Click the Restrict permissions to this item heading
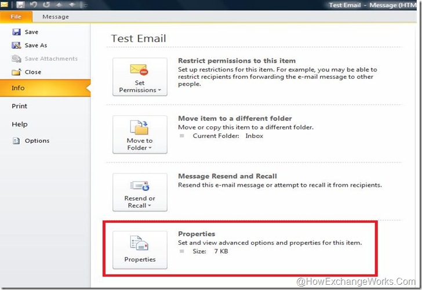Image resolution: width=422 pixels, height=290 pixels. [x=237, y=60]
